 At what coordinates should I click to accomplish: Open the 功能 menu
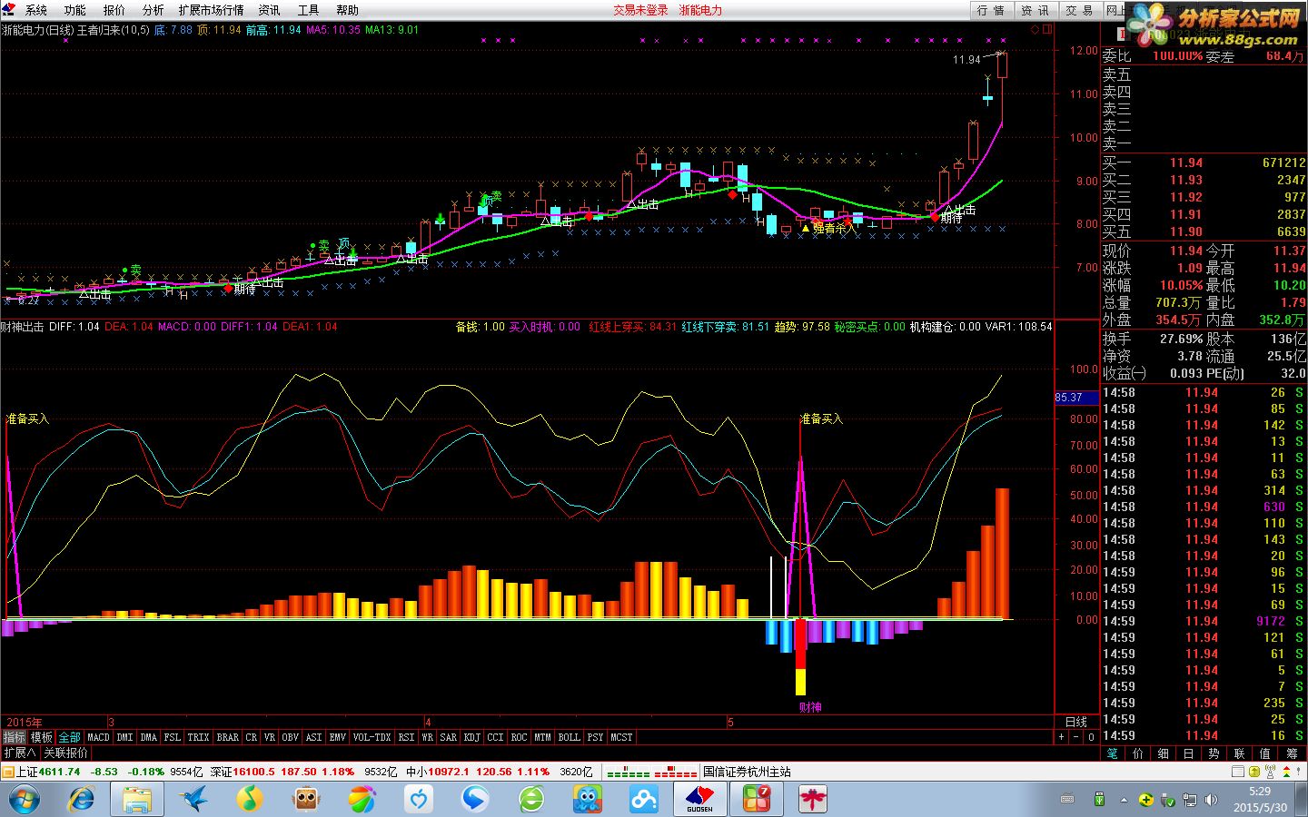coord(74,10)
